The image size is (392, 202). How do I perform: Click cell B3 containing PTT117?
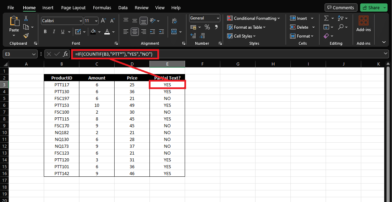click(x=62, y=85)
